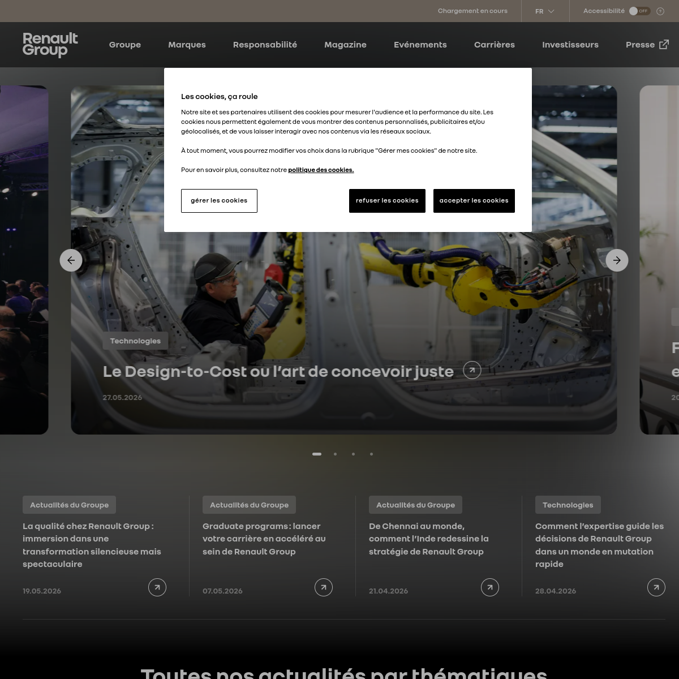
Task: Open arrow icon for 07.05.2026 article
Action: coord(324,587)
